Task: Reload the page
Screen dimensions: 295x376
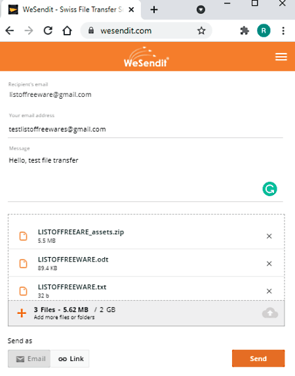Action: point(48,31)
